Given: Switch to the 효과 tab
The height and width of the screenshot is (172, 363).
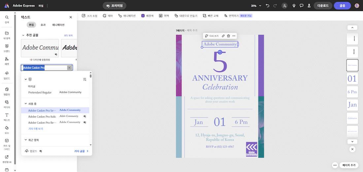Looking at the screenshot, I should coord(43,25).
